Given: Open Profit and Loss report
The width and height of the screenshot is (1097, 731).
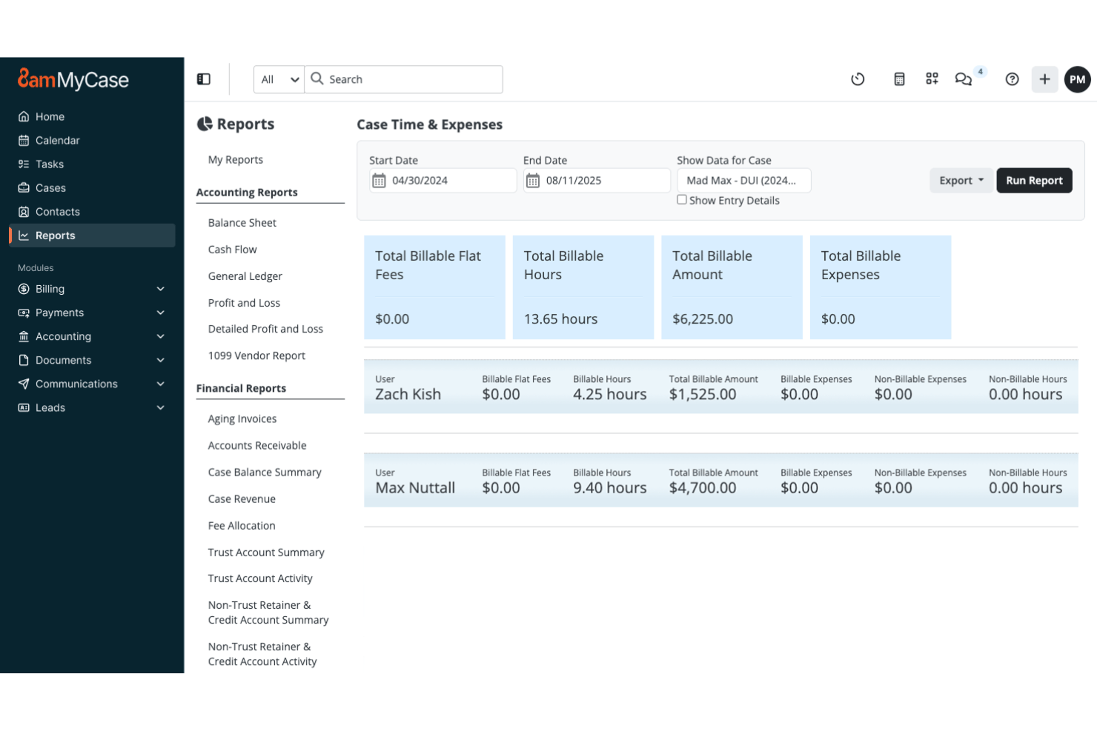Looking at the screenshot, I should [244, 303].
